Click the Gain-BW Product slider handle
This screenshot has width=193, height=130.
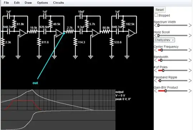tap(165, 91)
